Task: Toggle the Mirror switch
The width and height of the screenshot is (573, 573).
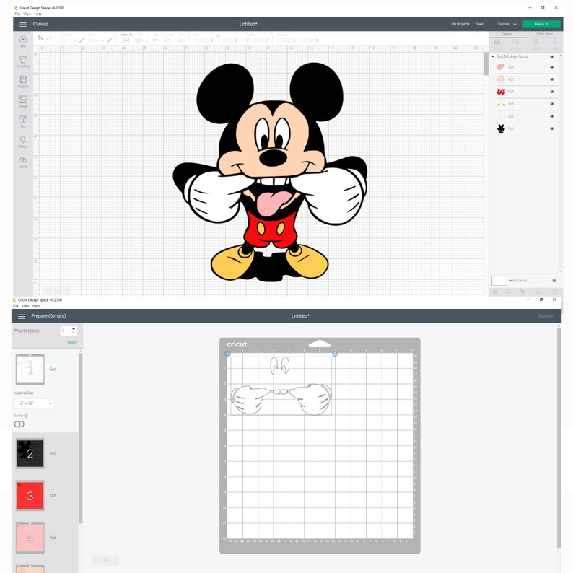Action: [19, 424]
